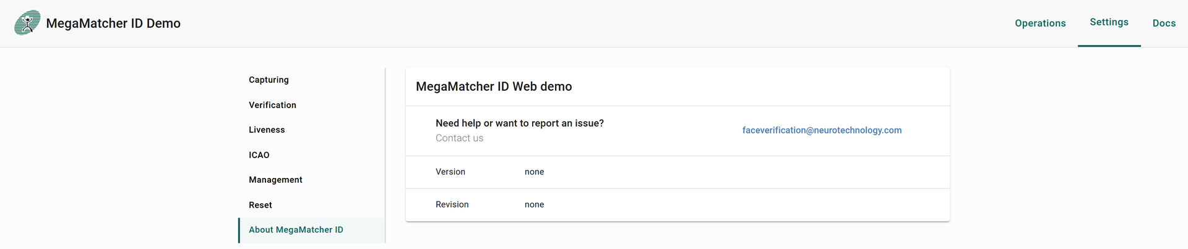Open the Operations tab
The image size is (1188, 249).
tap(1040, 23)
